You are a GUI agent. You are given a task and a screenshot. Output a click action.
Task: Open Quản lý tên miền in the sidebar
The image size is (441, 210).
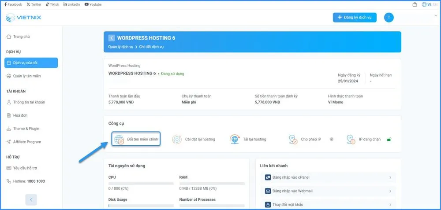point(27,76)
